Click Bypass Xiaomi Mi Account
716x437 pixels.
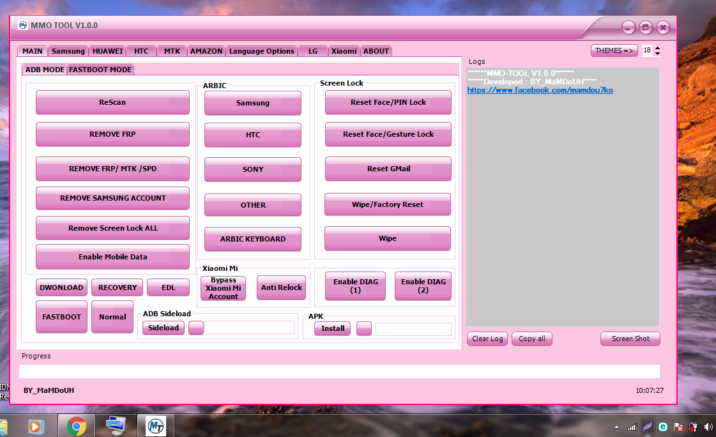pyautogui.click(x=224, y=288)
